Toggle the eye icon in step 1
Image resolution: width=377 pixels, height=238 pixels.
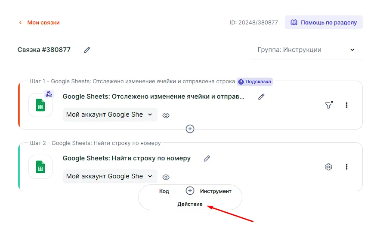[x=166, y=115]
